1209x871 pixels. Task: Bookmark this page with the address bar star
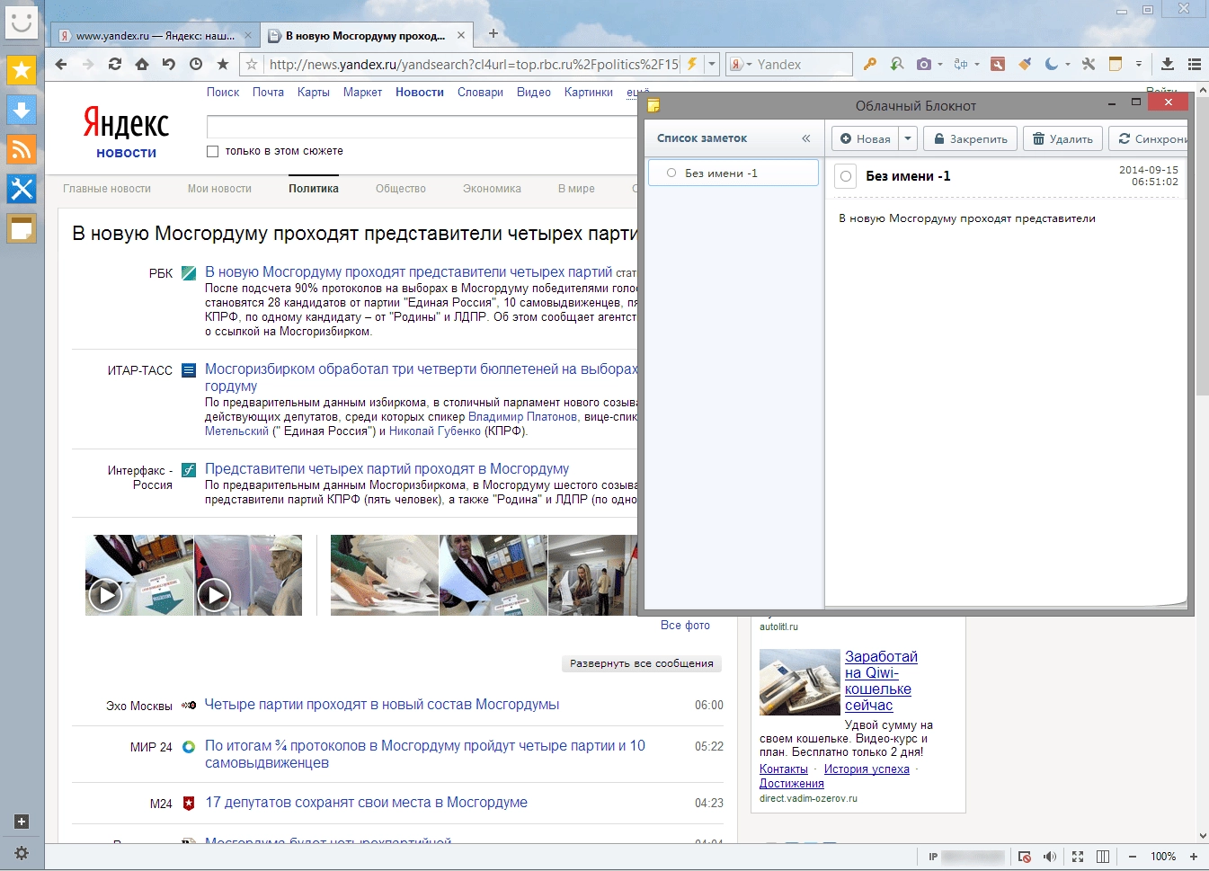(253, 64)
